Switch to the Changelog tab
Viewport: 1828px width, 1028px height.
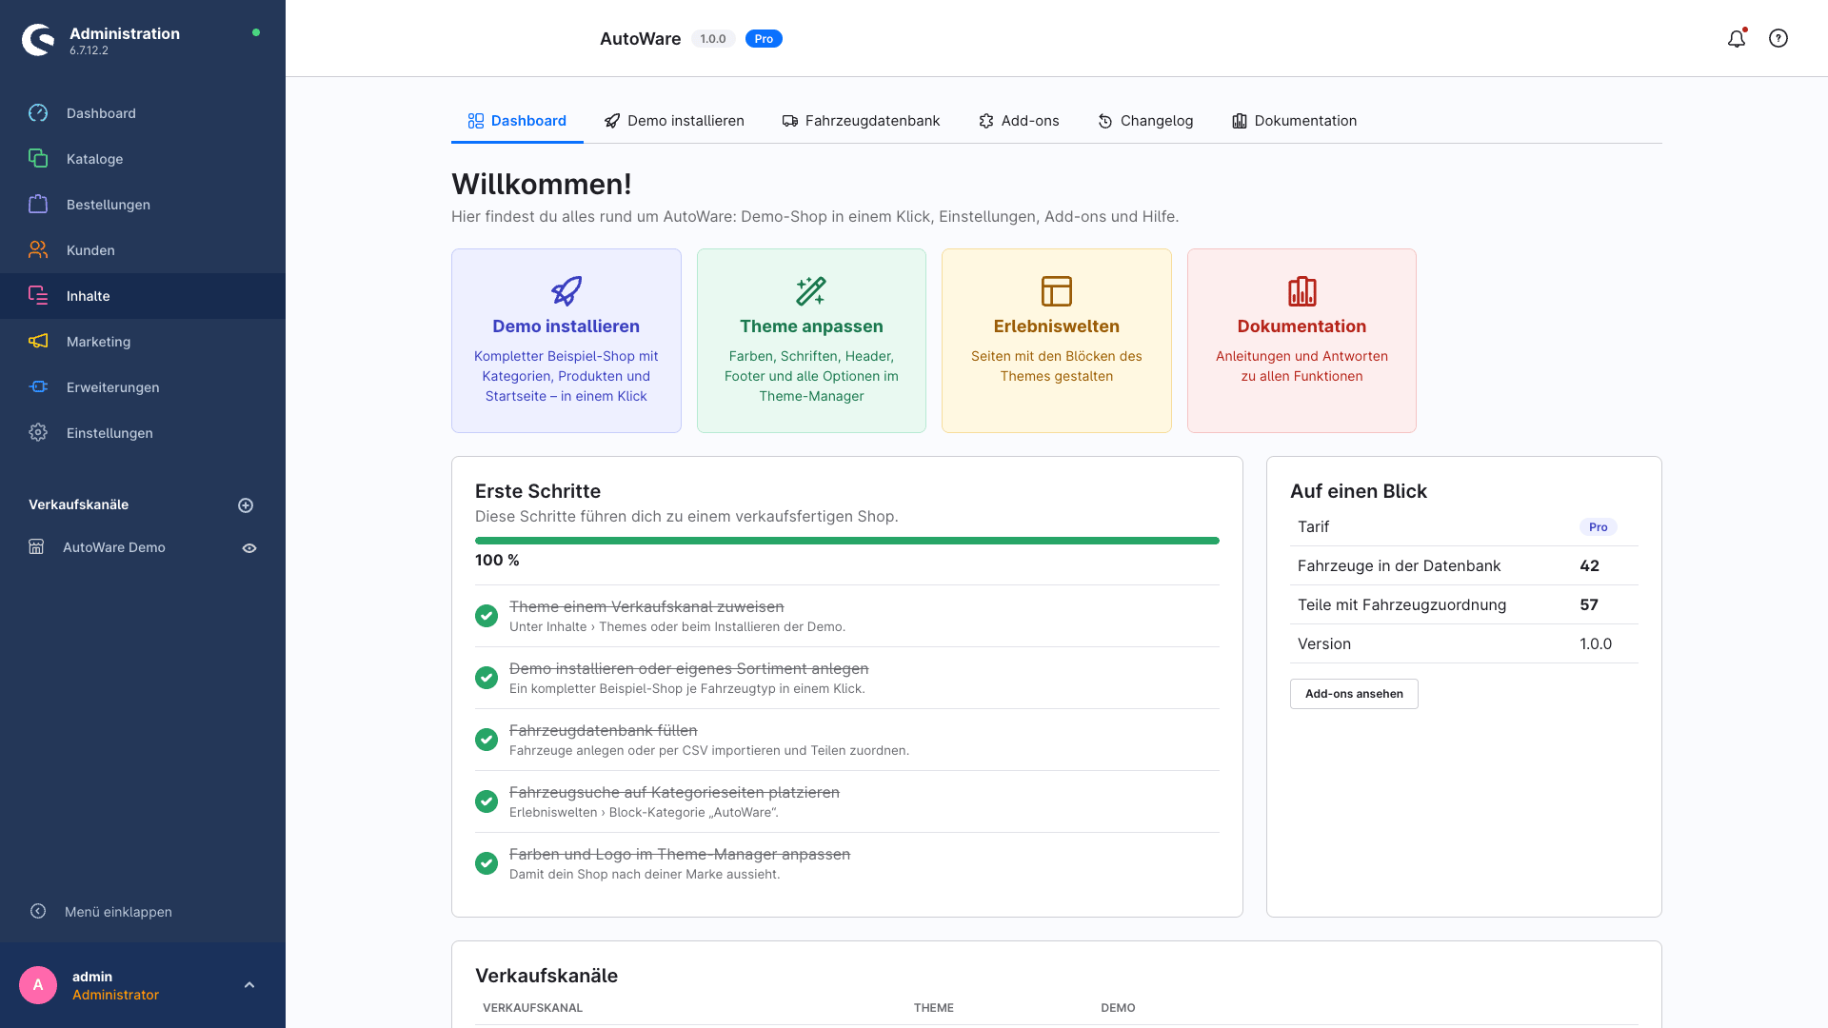(1145, 121)
